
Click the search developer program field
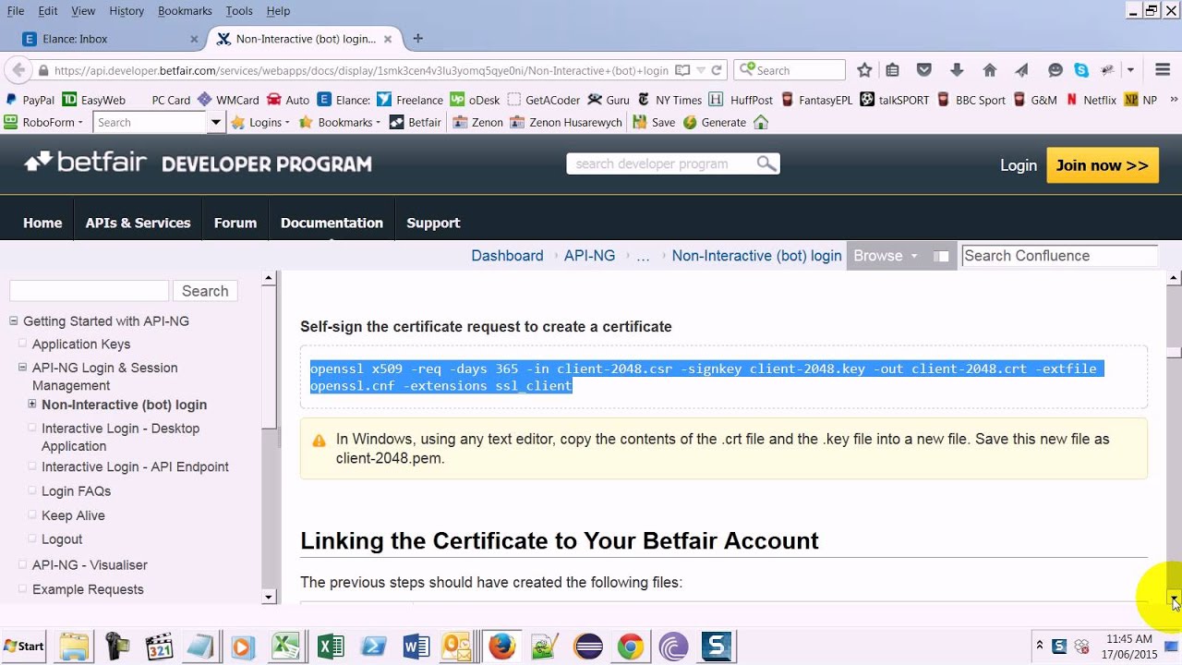click(x=661, y=163)
